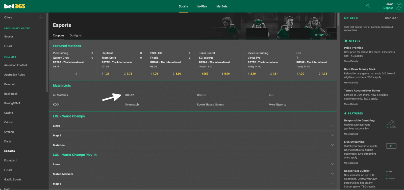The width and height of the screenshot is (404, 190).
Task: Click the Live Streaming play icon
Action: click(391, 146)
